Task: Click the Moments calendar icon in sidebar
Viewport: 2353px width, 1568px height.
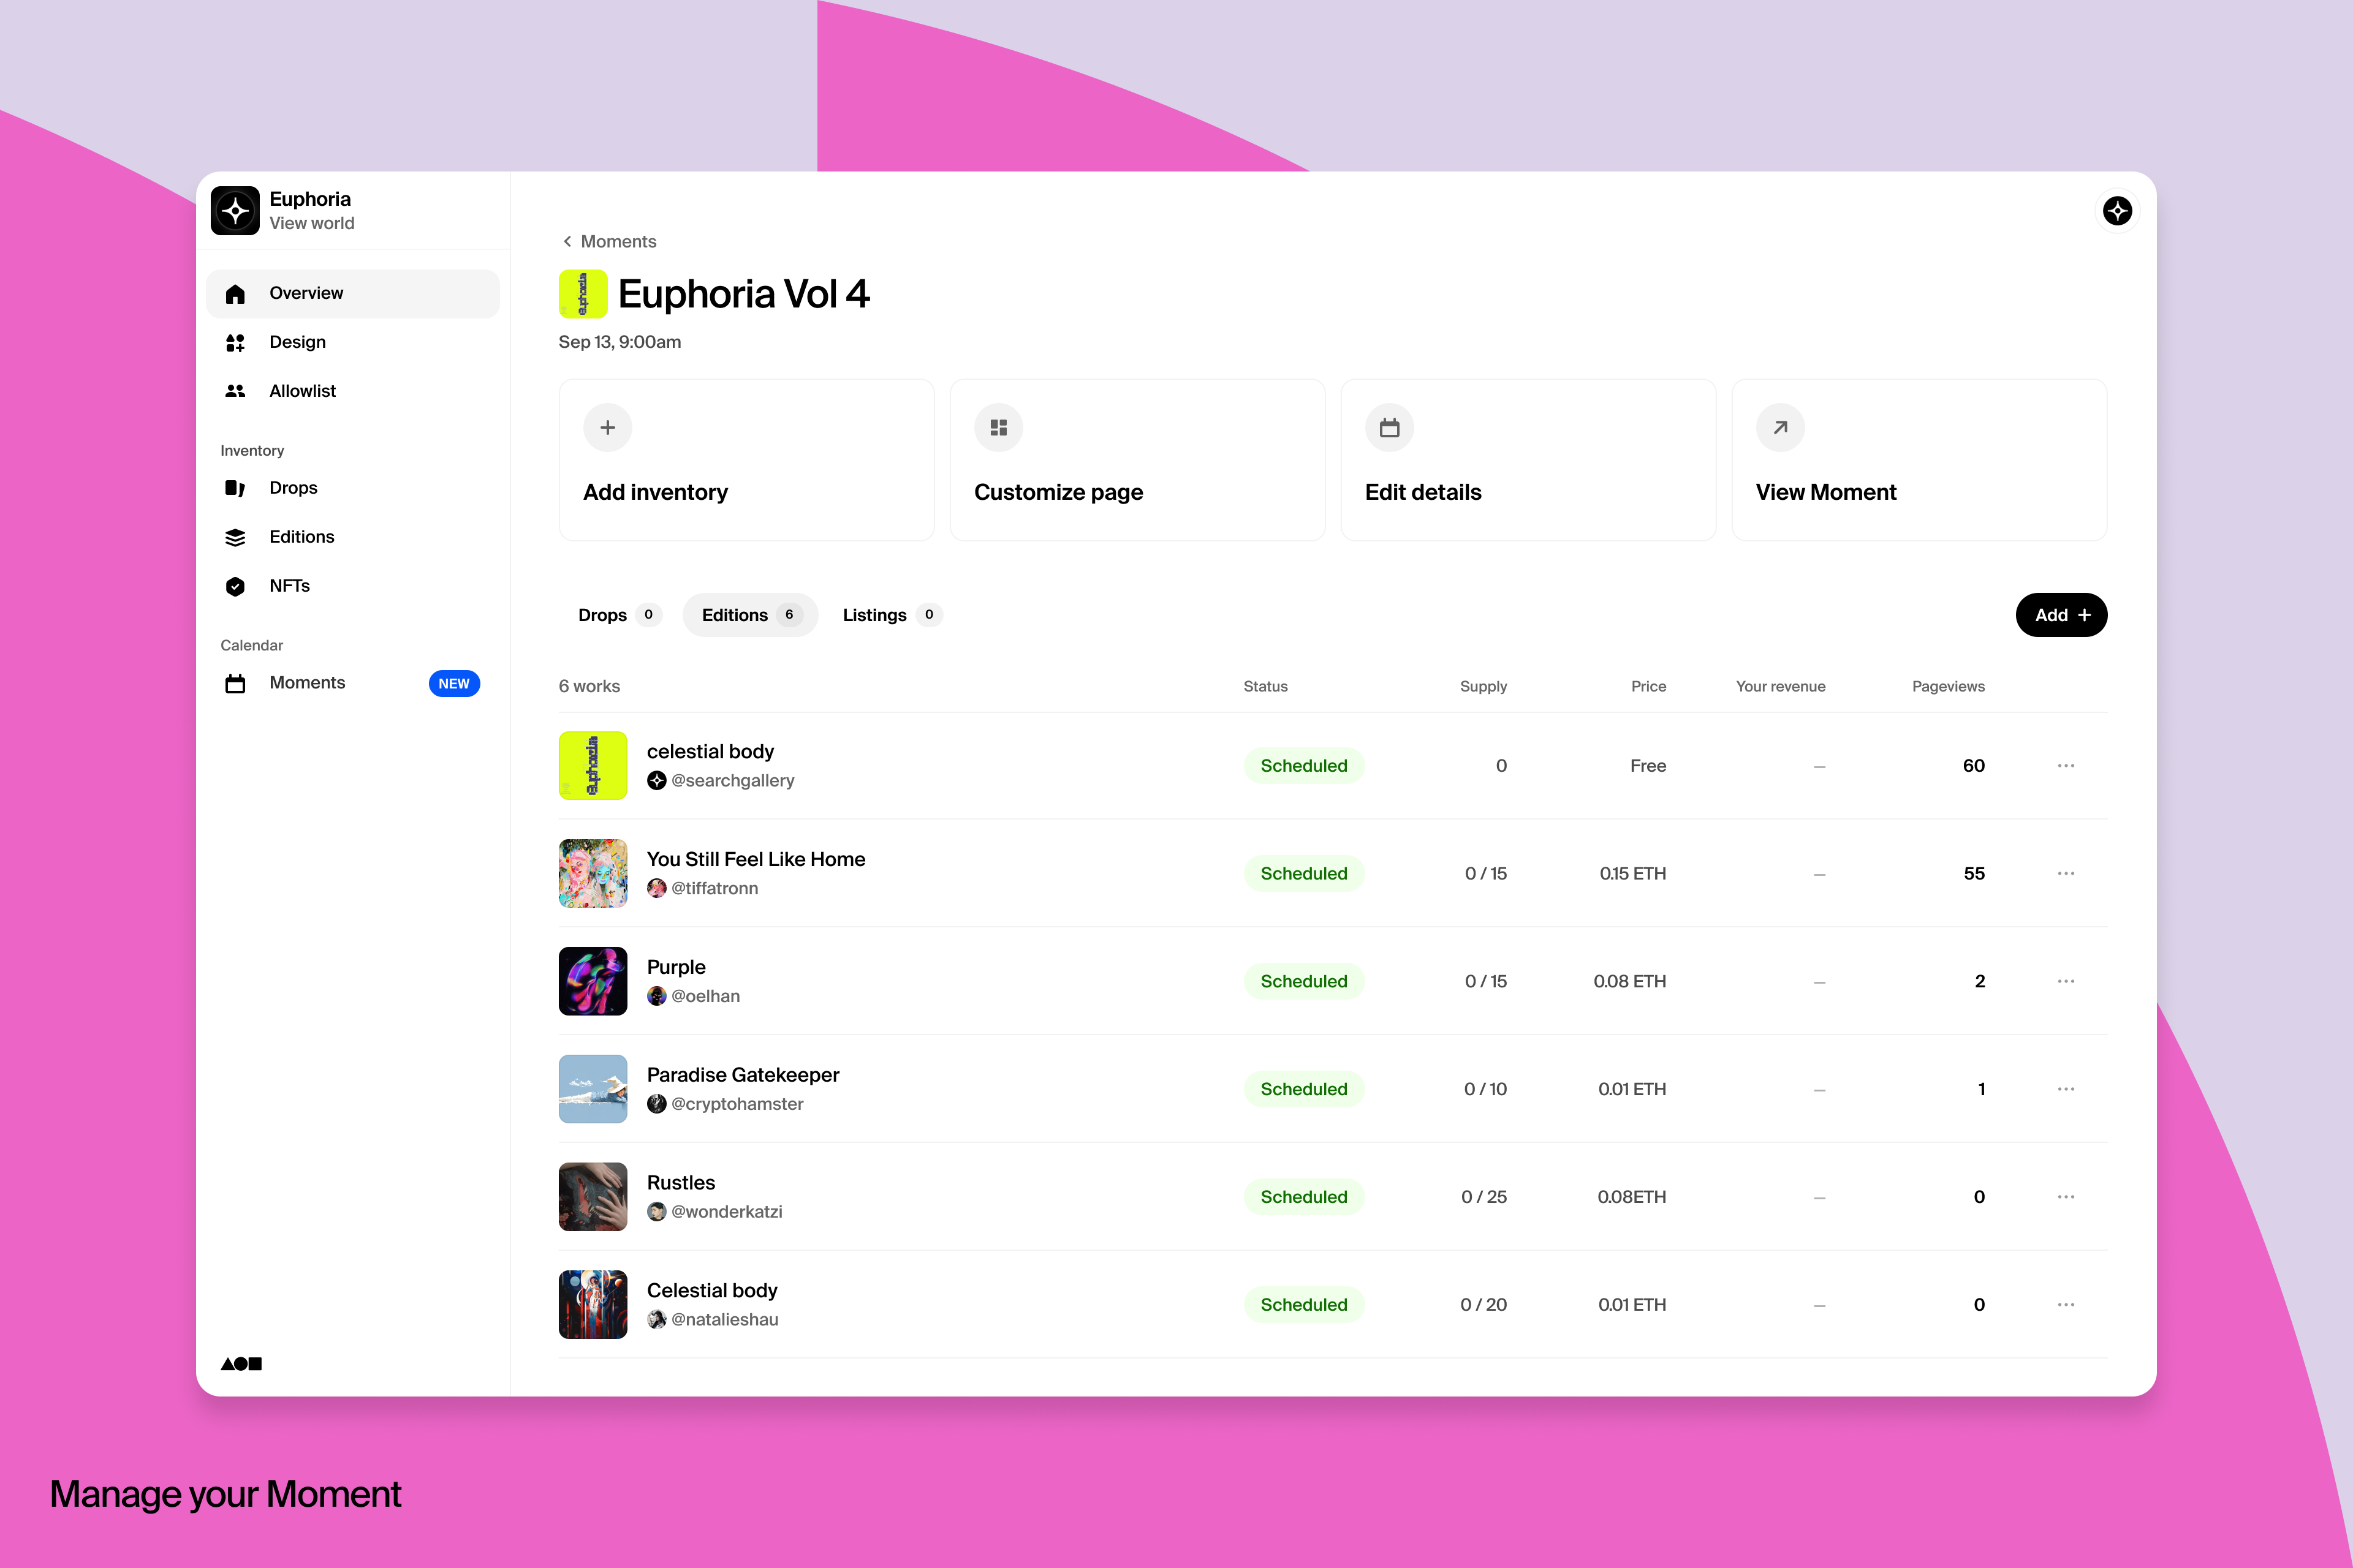Action: tap(235, 683)
